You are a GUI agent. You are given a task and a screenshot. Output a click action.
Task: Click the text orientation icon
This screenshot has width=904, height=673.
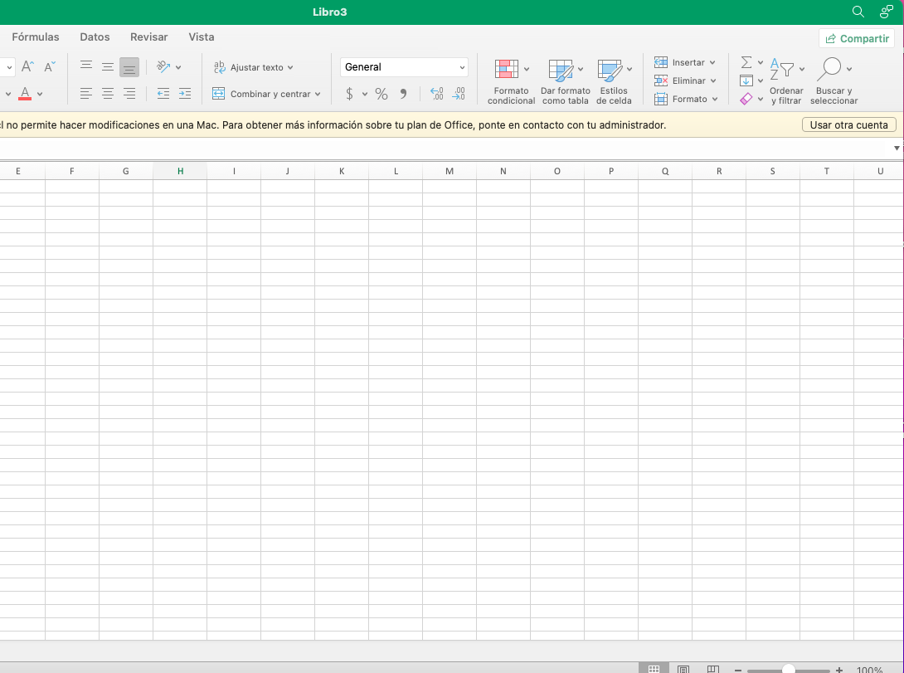tap(163, 67)
